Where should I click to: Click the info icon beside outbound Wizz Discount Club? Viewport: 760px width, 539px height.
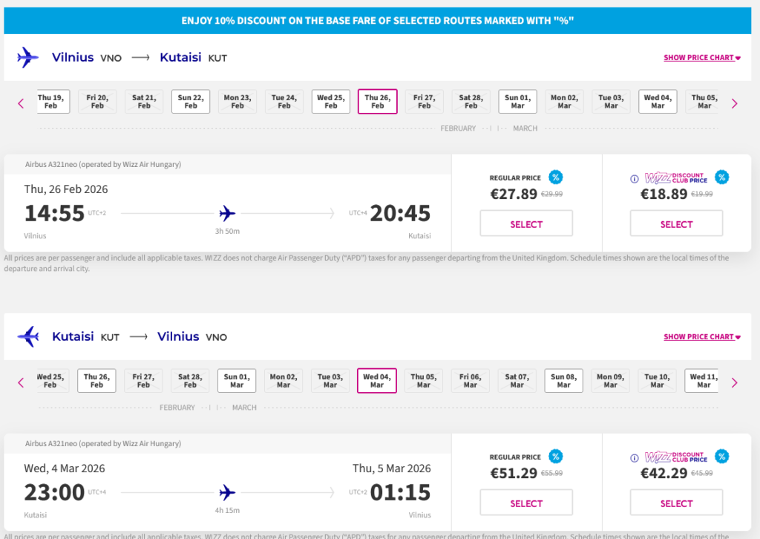click(634, 178)
